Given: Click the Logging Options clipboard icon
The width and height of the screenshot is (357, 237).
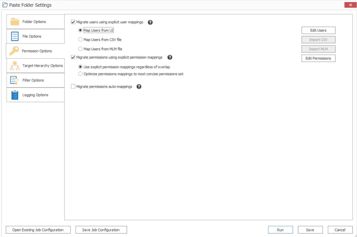Looking at the screenshot, I should click(x=14, y=95).
